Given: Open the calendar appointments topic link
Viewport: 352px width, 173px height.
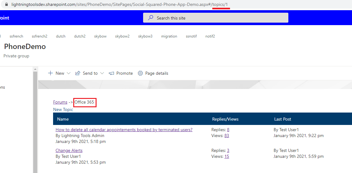Looking at the screenshot, I should [124, 130].
